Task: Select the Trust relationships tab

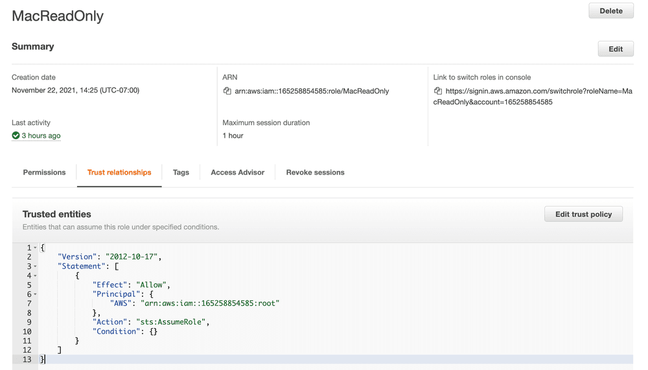Action: point(119,173)
